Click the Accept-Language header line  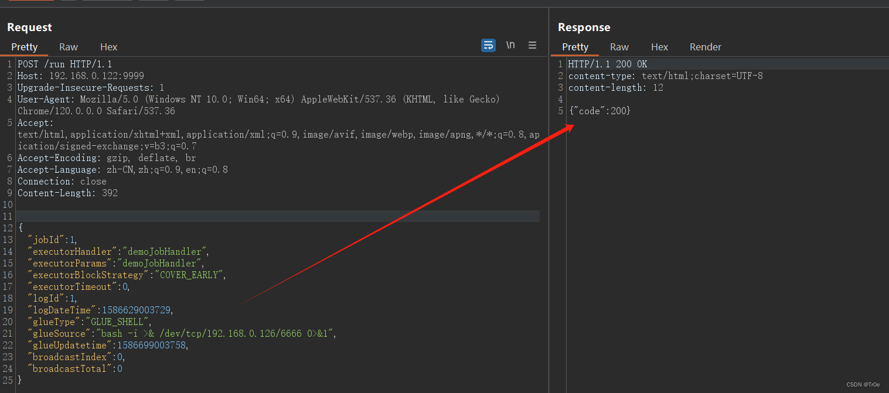click(x=122, y=170)
